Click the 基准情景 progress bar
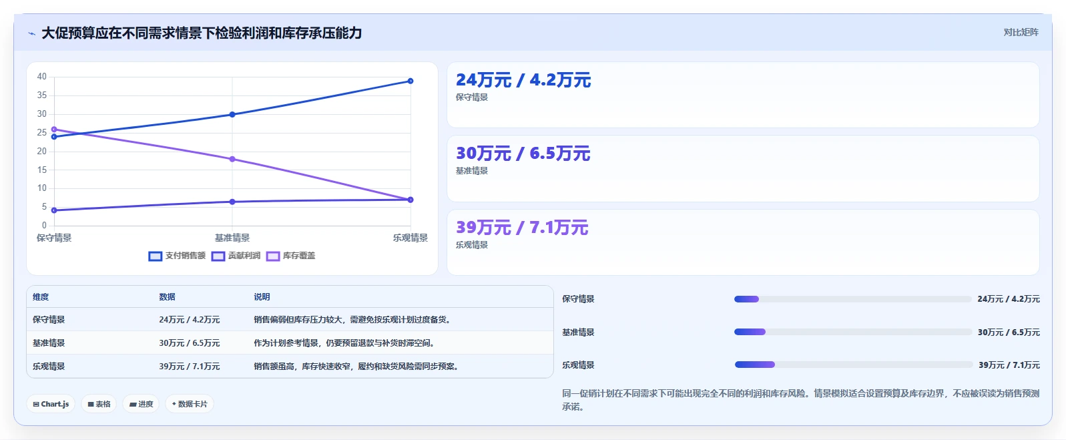The width and height of the screenshot is (1066, 440). [x=852, y=332]
